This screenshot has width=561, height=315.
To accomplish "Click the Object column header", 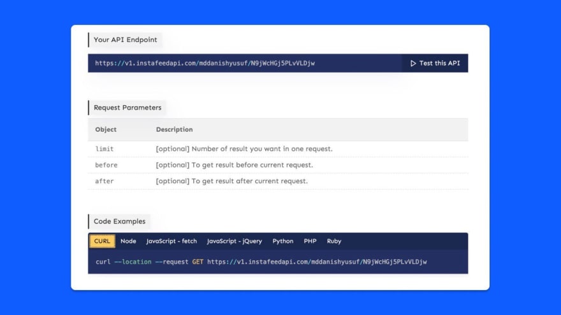I will 106,129.
